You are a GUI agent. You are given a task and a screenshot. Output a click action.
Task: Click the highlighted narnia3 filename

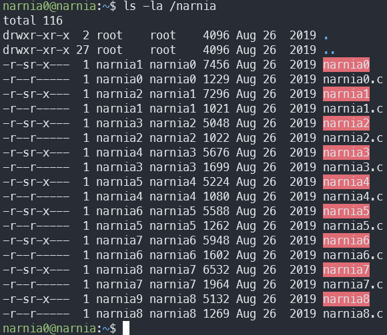(x=346, y=153)
